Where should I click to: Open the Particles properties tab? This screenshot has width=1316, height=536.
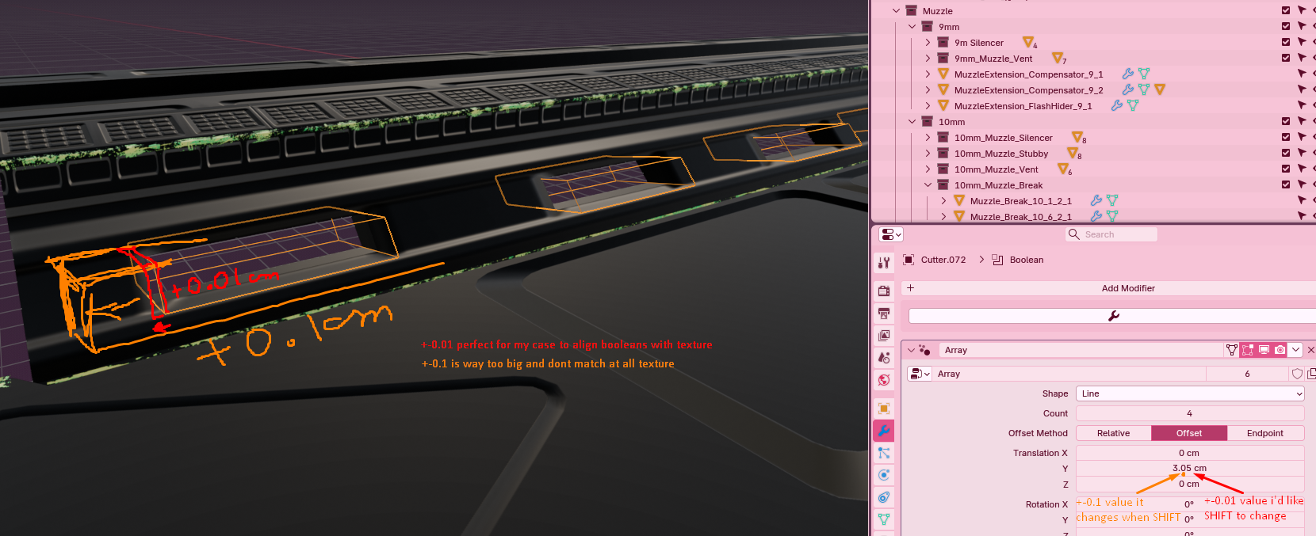(x=884, y=453)
